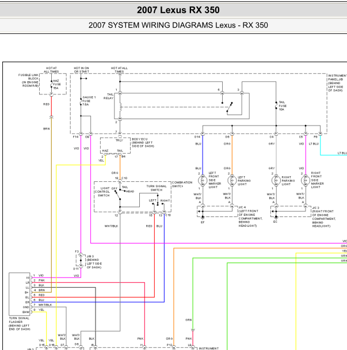347x350 pixels.
Task: Click 'HOT AT ALL TIMES' above fusible link block
Action: [x=51, y=70]
